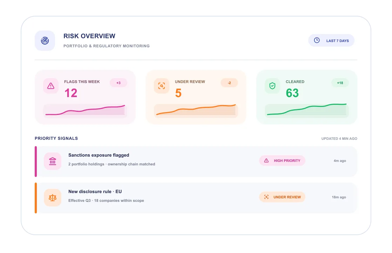Open the New disclosure rule · EU signal

(x=196, y=198)
